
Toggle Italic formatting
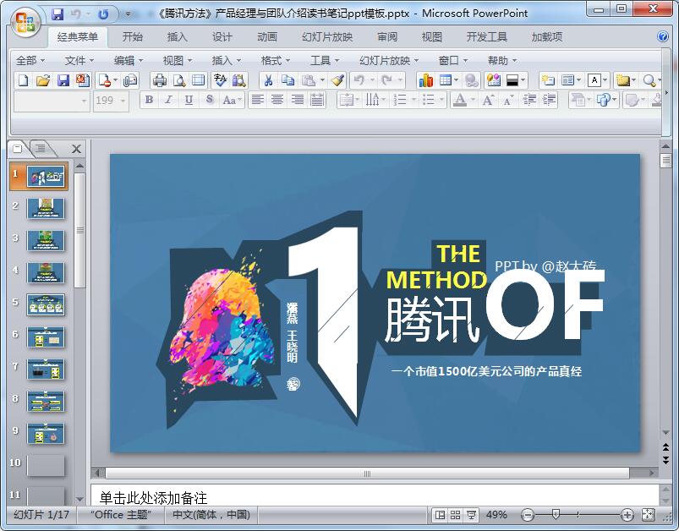coord(168,101)
